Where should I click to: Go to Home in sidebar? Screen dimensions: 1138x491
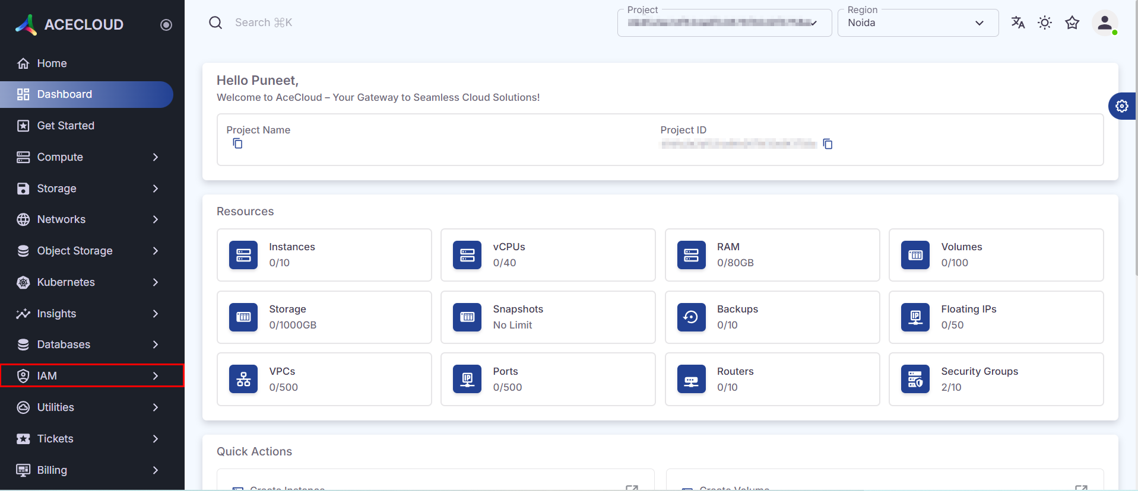[x=52, y=63]
